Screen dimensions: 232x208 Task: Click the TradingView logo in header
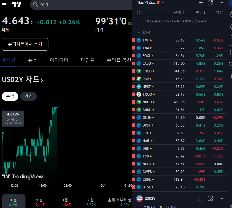coord(17,5)
